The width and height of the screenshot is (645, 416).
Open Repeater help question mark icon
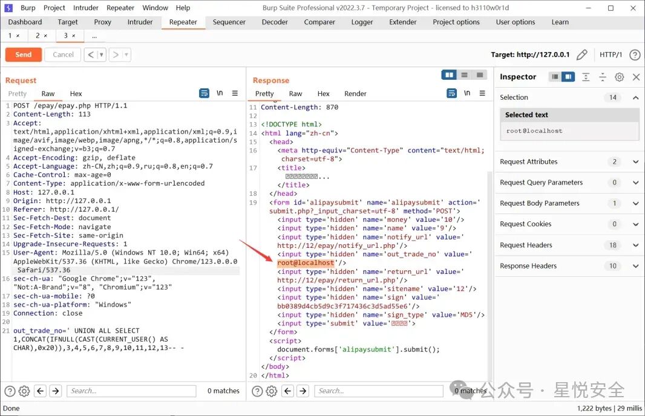click(635, 54)
